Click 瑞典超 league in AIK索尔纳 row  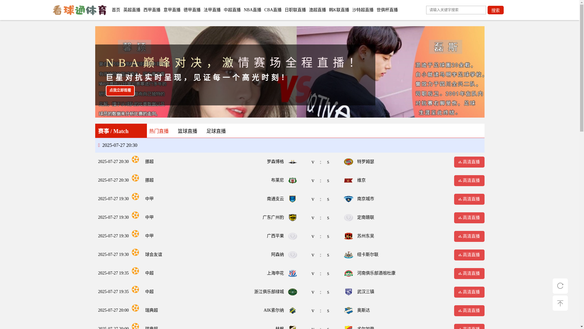tap(151, 310)
